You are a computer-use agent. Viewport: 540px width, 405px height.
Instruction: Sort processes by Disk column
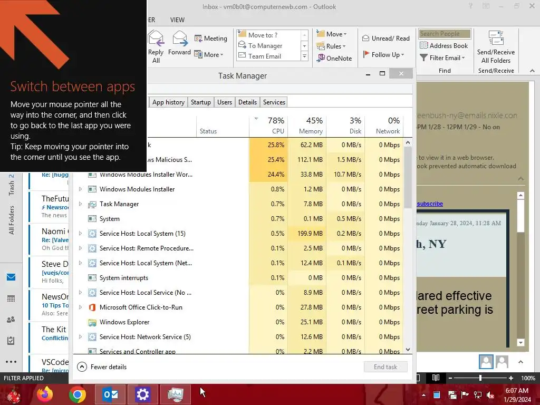click(346, 126)
